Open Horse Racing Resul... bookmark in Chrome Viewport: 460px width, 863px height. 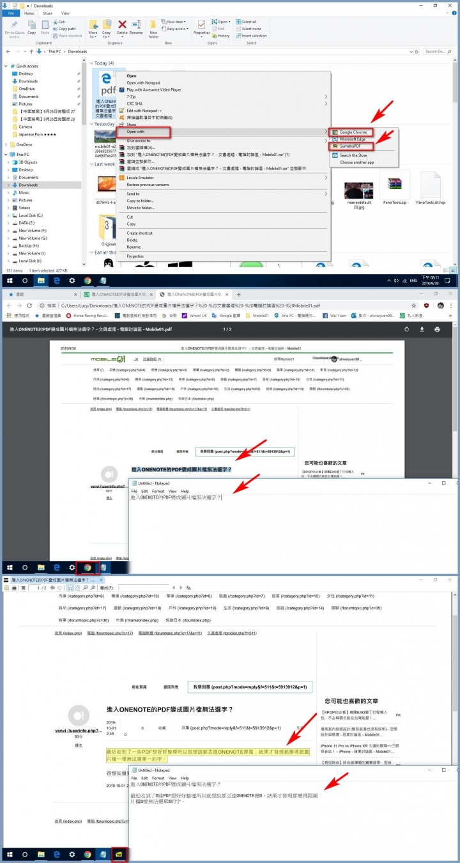tap(88, 315)
